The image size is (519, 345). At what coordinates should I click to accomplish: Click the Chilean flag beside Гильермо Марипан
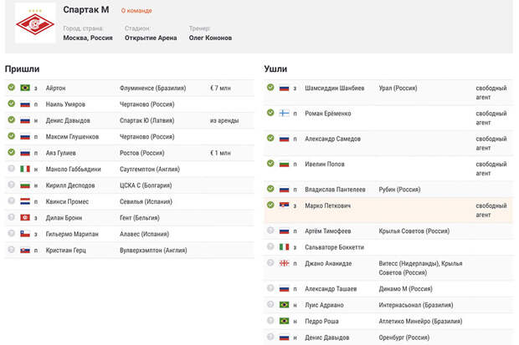pyautogui.click(x=25, y=234)
